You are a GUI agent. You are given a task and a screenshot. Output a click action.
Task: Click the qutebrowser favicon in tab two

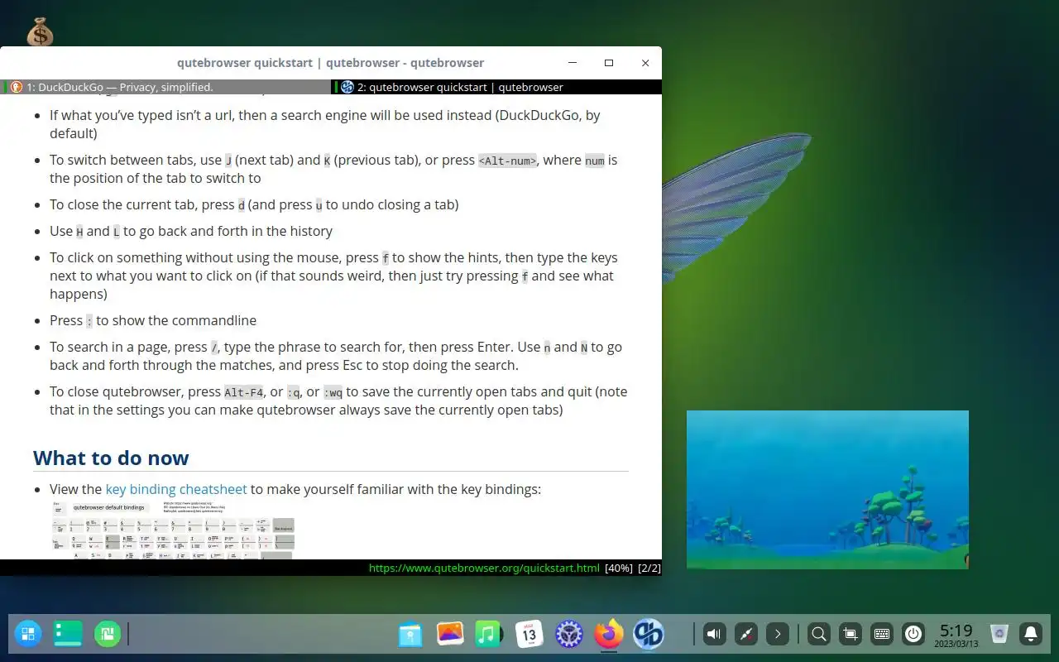pyautogui.click(x=347, y=87)
